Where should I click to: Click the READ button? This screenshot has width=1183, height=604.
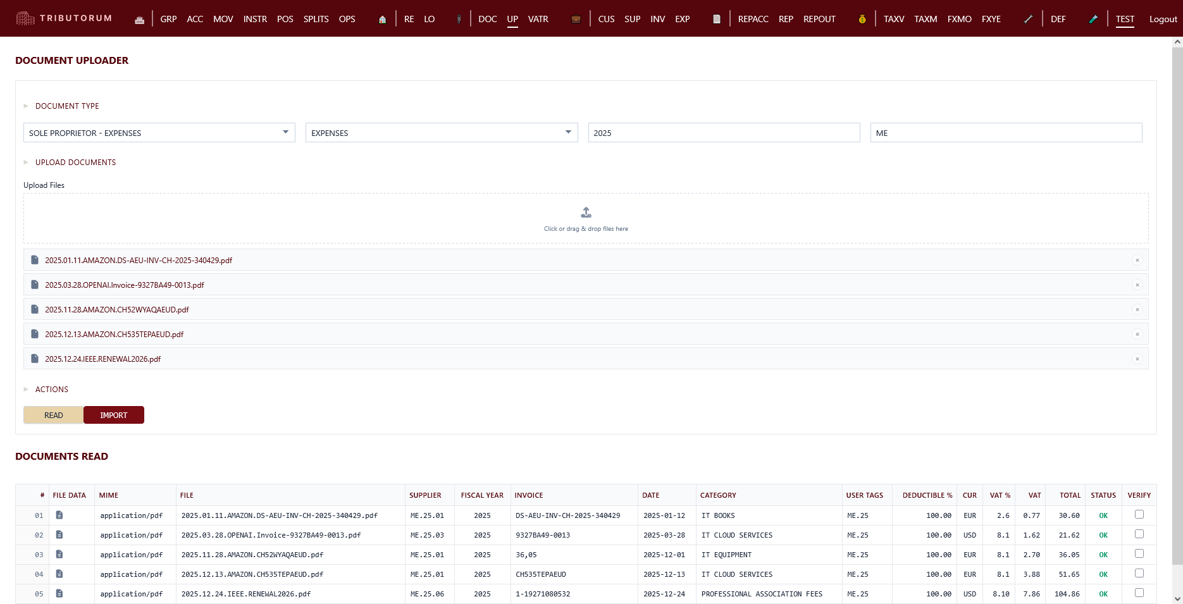[x=54, y=415]
